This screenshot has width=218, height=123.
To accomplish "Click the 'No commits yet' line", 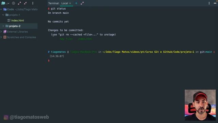I will [58, 22].
